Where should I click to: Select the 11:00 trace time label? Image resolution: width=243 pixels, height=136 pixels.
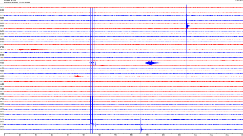pyautogui.click(x=2, y=66)
